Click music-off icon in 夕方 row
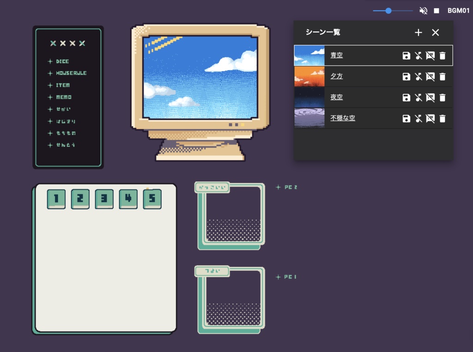 pos(418,77)
